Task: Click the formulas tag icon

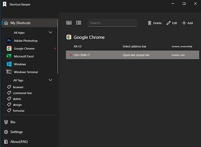Action: (9, 110)
